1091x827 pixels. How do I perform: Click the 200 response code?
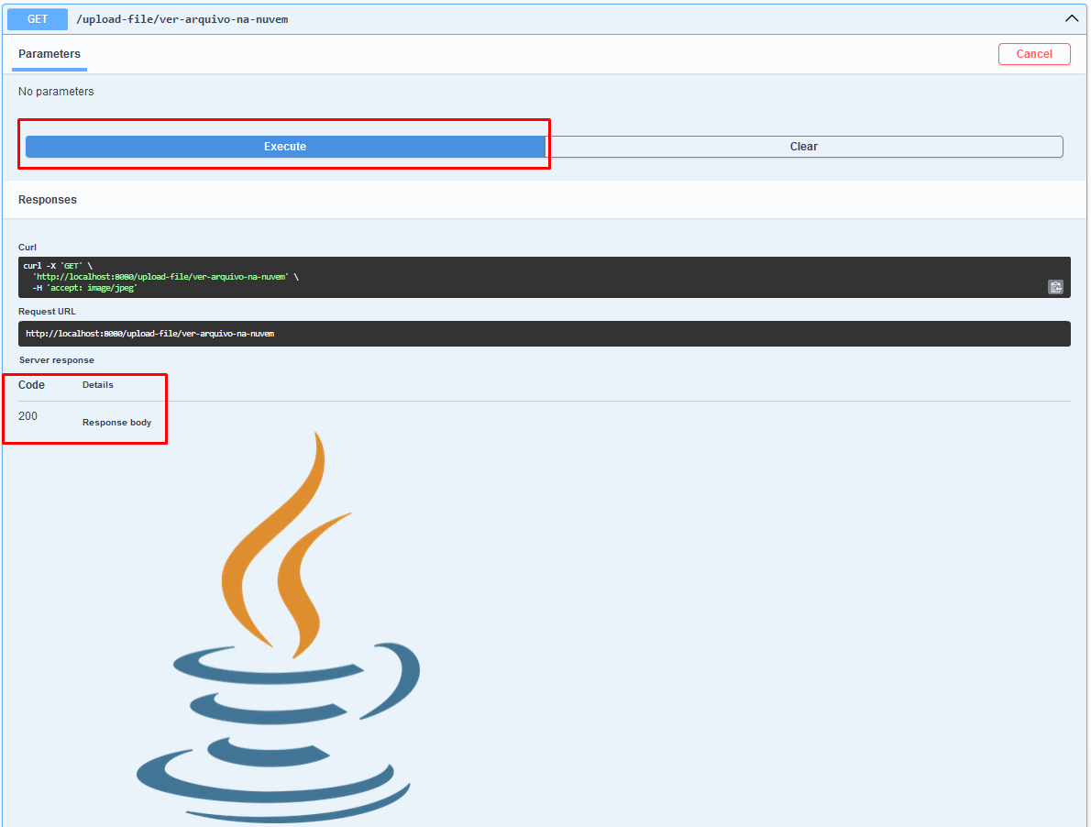(28, 416)
